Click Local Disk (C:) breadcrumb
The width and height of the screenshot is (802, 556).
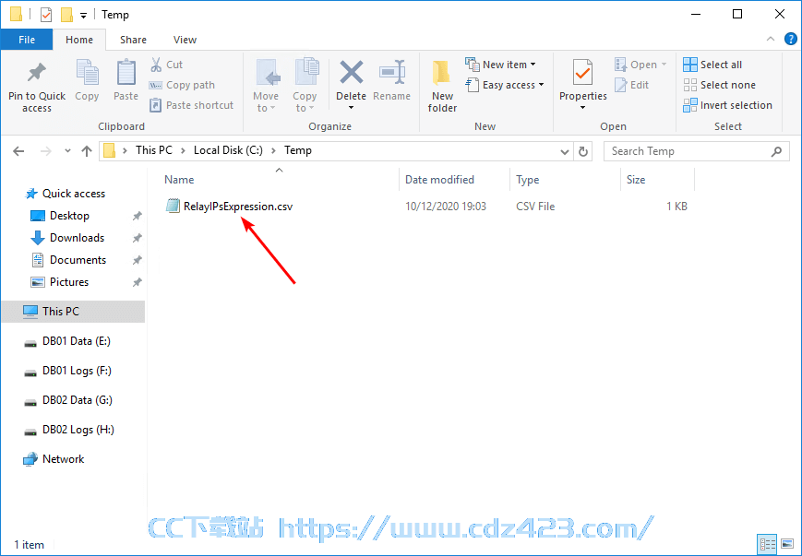228,150
